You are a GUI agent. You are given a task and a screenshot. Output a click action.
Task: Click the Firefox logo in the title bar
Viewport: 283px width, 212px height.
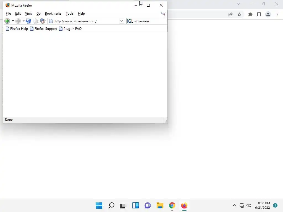[x=7, y=5]
